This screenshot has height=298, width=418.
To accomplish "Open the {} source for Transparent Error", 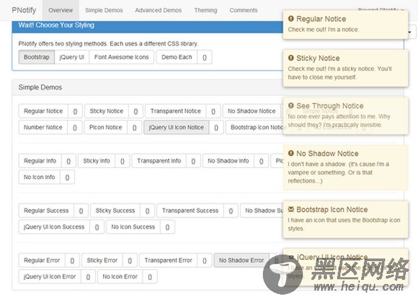I will pyautogui.click(x=205, y=260).
